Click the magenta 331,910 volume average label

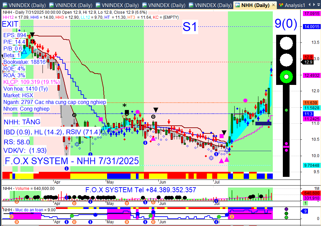click(311, 198)
